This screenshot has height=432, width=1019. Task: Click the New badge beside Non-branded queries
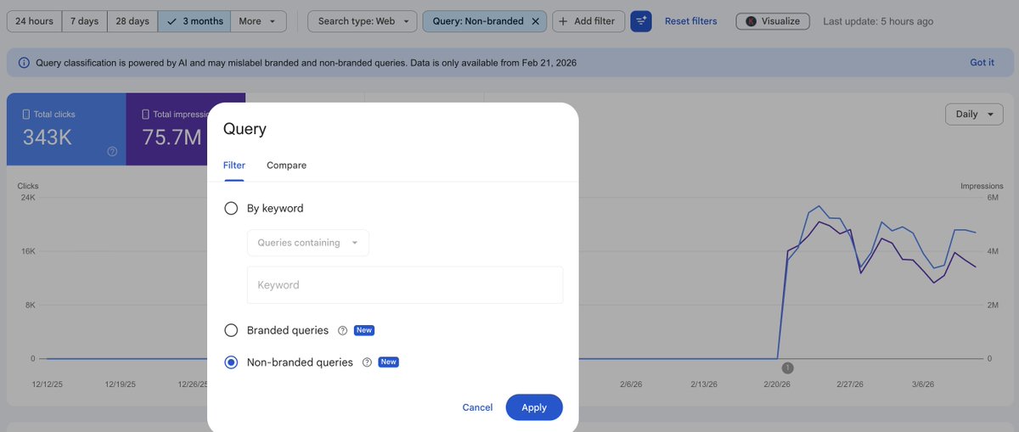[388, 362]
